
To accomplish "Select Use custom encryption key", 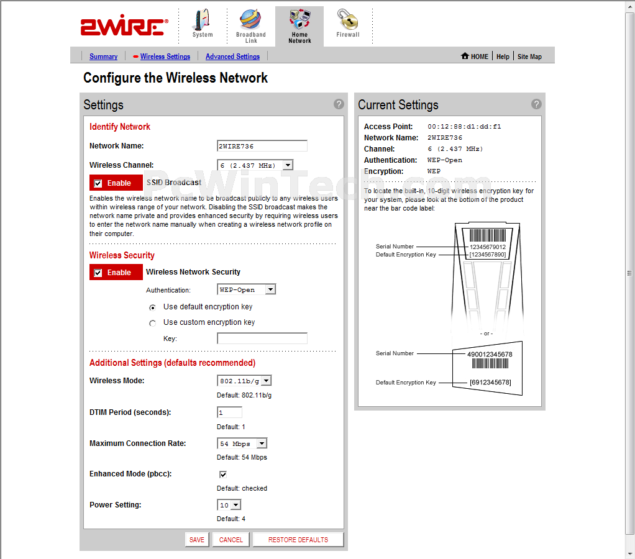I will 152,323.
